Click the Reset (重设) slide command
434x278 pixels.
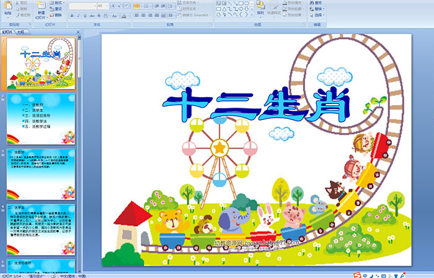tap(56, 9)
